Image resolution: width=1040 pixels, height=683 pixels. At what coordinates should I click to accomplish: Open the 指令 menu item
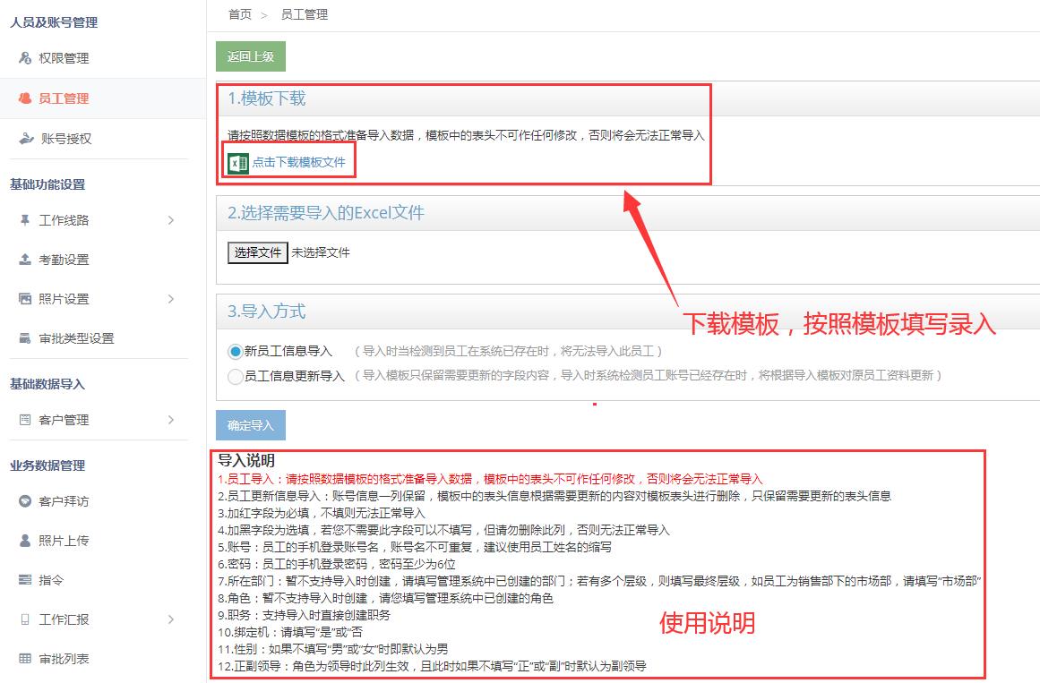click(x=51, y=580)
